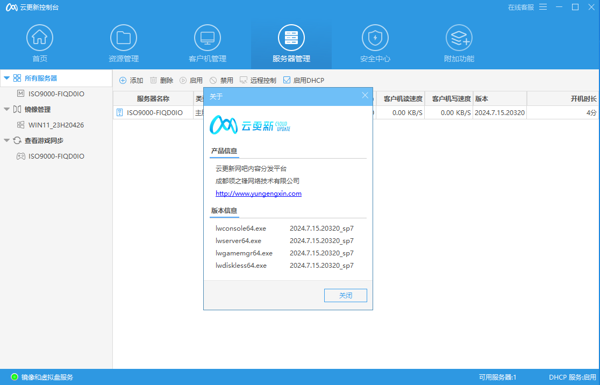Open 安全中心 security center

(x=375, y=44)
